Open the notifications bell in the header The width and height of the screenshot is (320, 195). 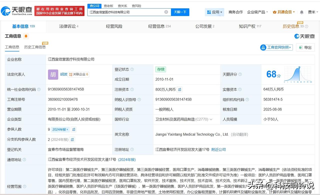pos(302,12)
